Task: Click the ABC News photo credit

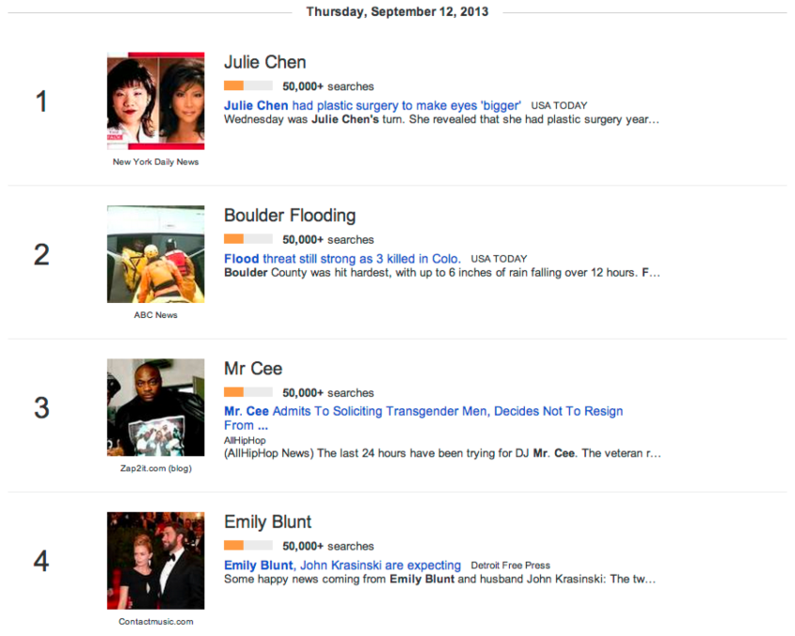Action: point(155,315)
